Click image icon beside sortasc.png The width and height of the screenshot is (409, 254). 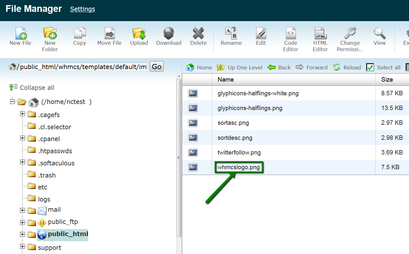[x=193, y=123]
